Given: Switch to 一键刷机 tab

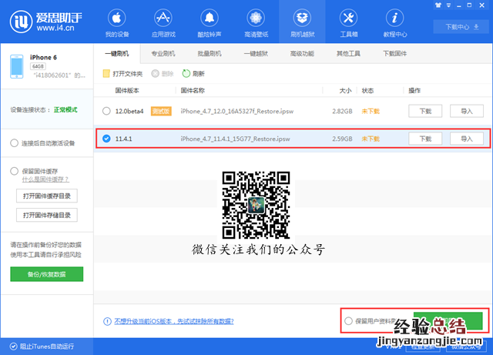Looking at the screenshot, I should [x=116, y=54].
